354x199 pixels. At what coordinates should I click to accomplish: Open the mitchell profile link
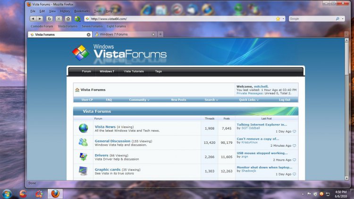point(261,86)
